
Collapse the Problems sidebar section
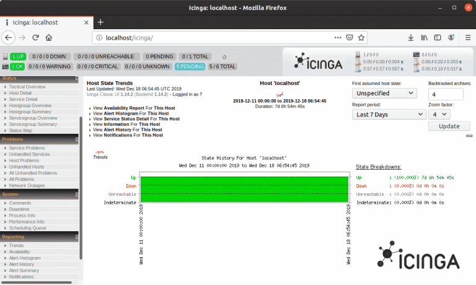[77, 139]
